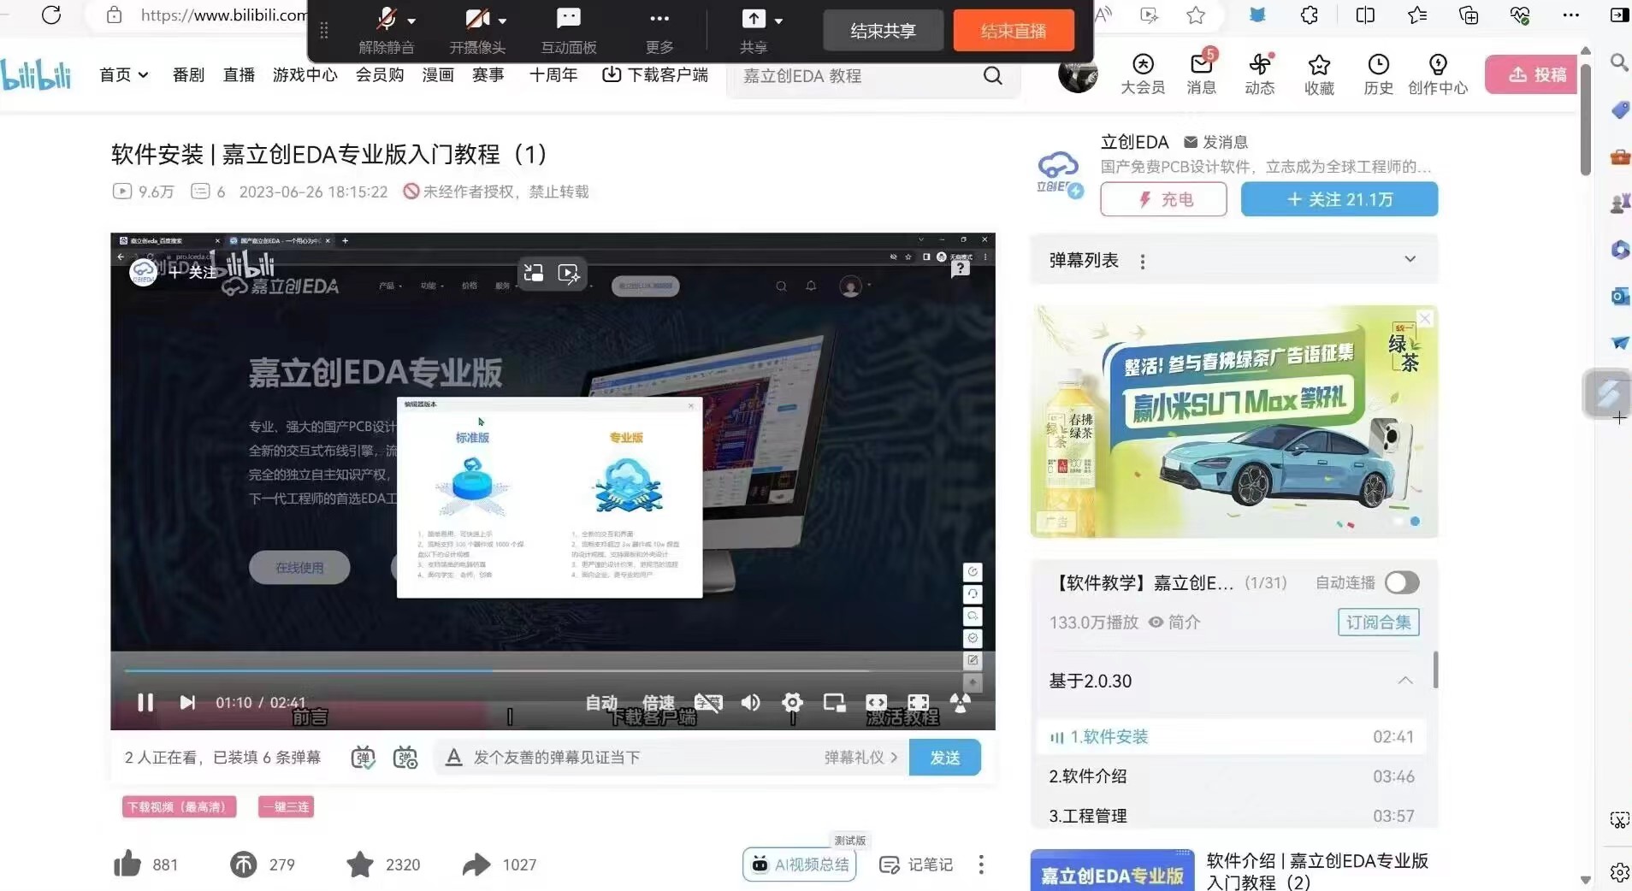This screenshot has width=1632, height=891.
Task: Favorite the video with star icon
Action: pos(360,864)
